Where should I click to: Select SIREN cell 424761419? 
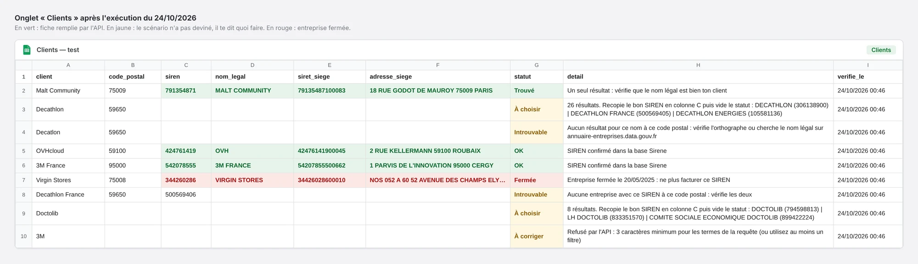[x=186, y=151]
